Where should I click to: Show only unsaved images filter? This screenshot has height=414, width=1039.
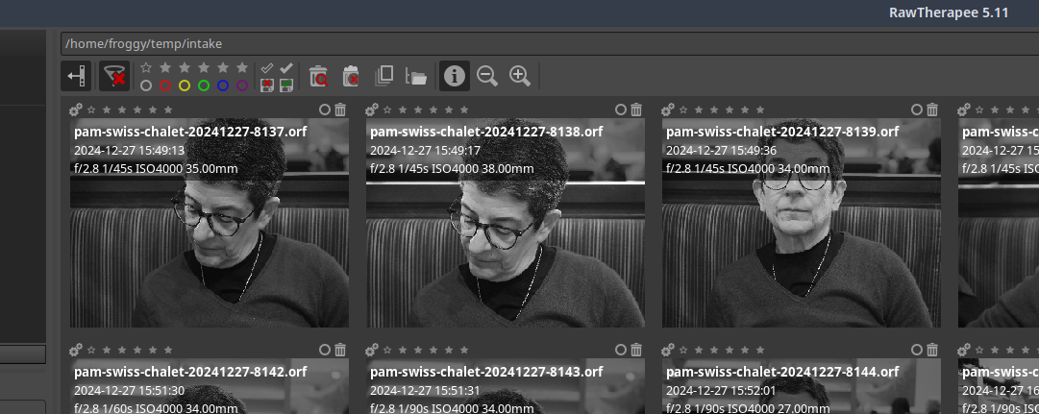(x=267, y=85)
